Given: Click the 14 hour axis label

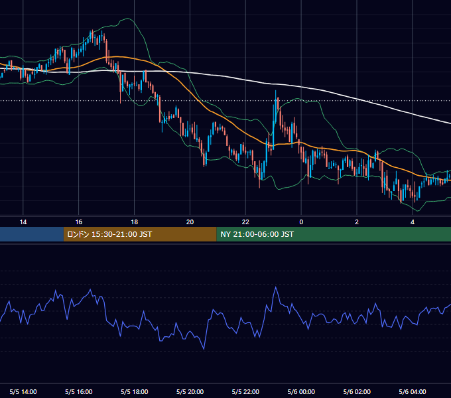Looking at the screenshot, I should (23, 222).
